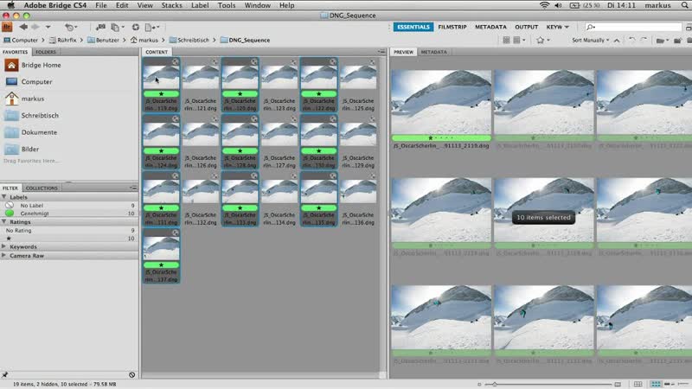Open the parent/favorites navigation dropdown arrow
Viewport: 692px width, 389px height.
[48, 28]
